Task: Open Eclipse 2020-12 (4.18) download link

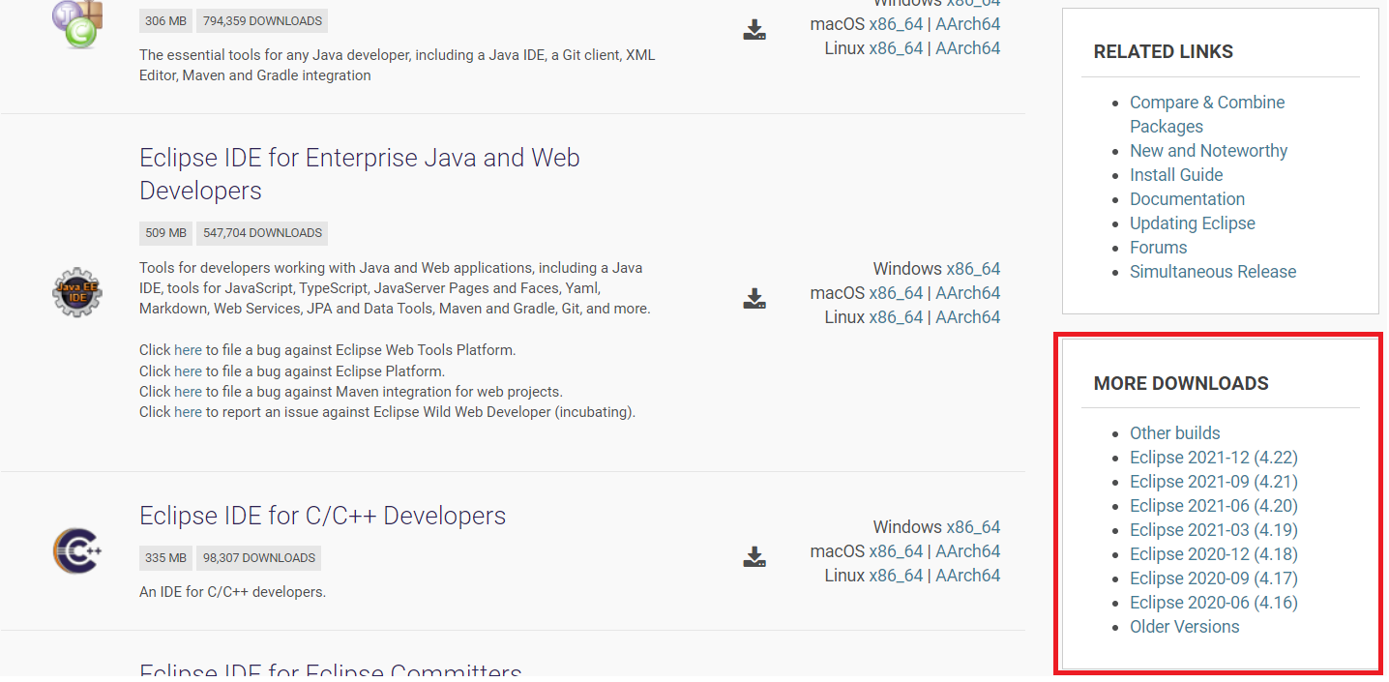Action: [1214, 554]
